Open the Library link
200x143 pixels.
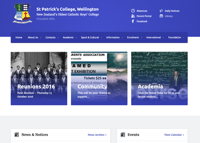tap(169, 16)
